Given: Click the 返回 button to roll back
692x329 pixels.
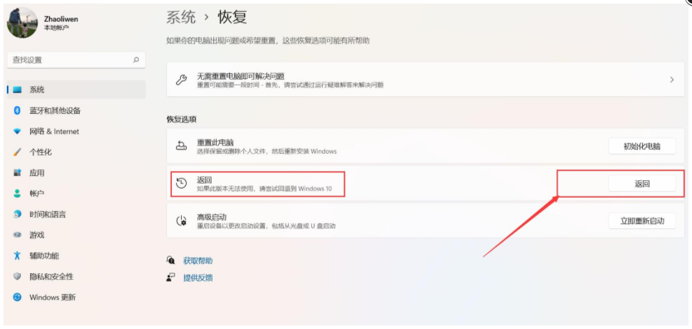Looking at the screenshot, I should point(642,184).
